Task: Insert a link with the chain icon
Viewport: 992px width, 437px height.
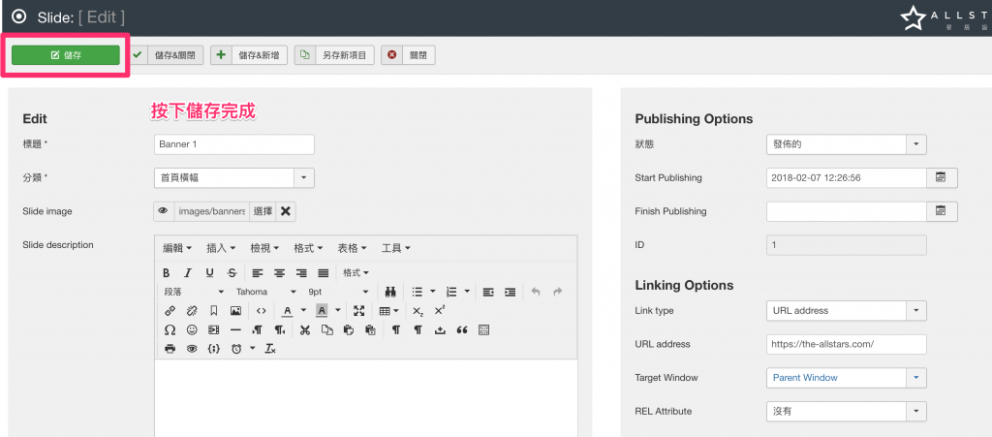Action: pyautogui.click(x=170, y=311)
